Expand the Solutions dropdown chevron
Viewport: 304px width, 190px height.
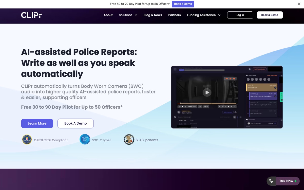click(136, 15)
